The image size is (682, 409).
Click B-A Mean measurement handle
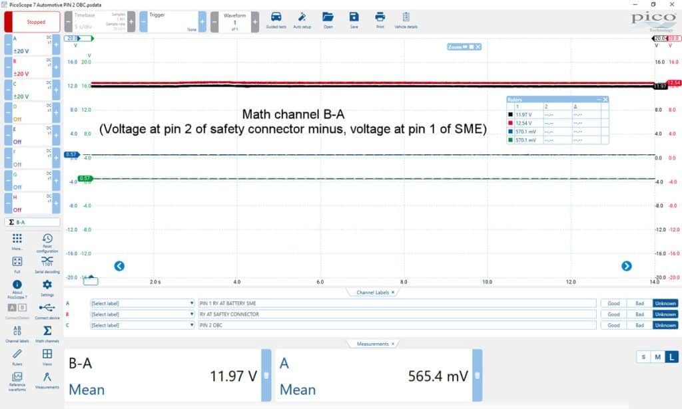[266, 375]
